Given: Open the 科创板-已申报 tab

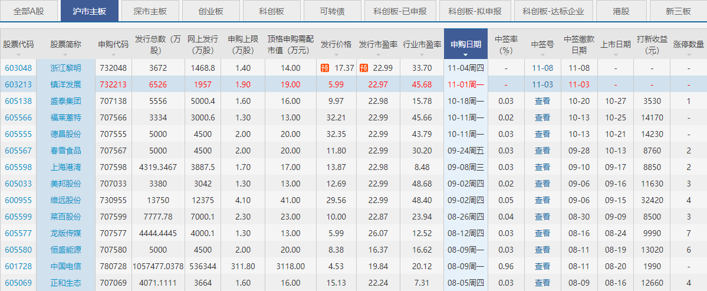Looking at the screenshot, I should 400,11.
